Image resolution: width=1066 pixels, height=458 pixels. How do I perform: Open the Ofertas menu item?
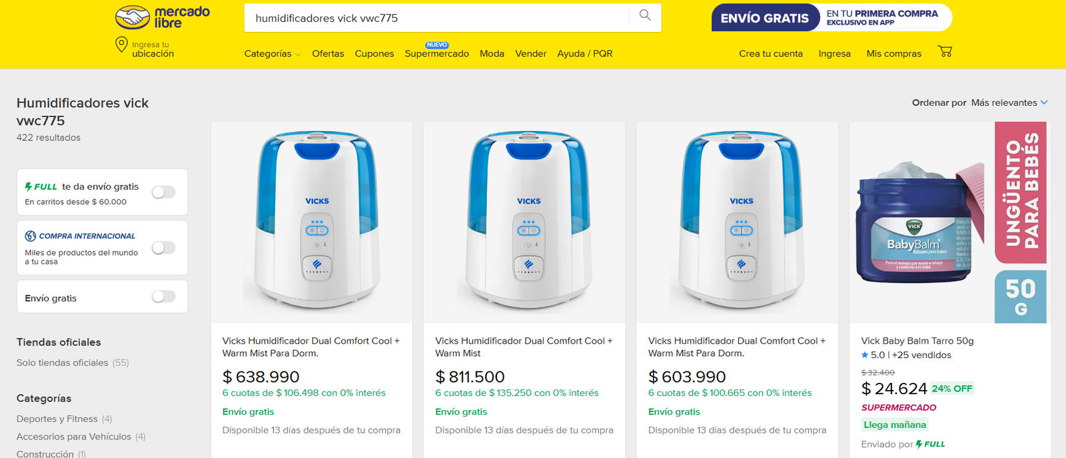tap(328, 54)
